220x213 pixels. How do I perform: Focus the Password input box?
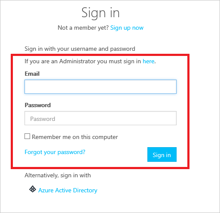pos(101,118)
